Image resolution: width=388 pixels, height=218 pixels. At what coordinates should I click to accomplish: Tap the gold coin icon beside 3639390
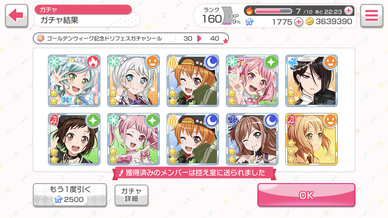point(310,22)
